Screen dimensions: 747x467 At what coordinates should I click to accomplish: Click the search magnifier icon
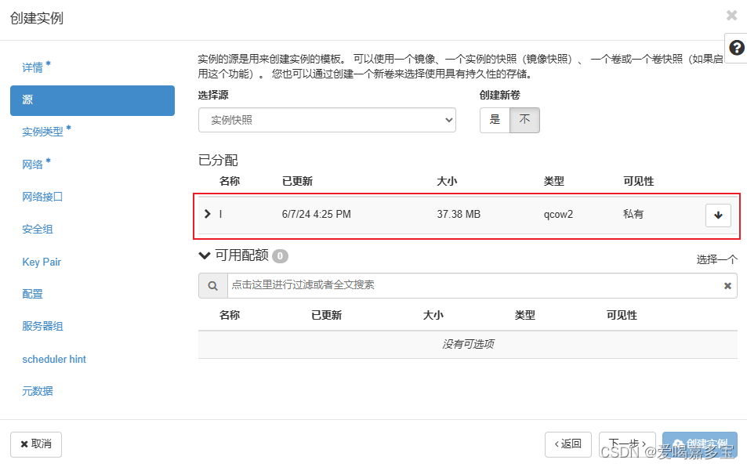click(213, 286)
